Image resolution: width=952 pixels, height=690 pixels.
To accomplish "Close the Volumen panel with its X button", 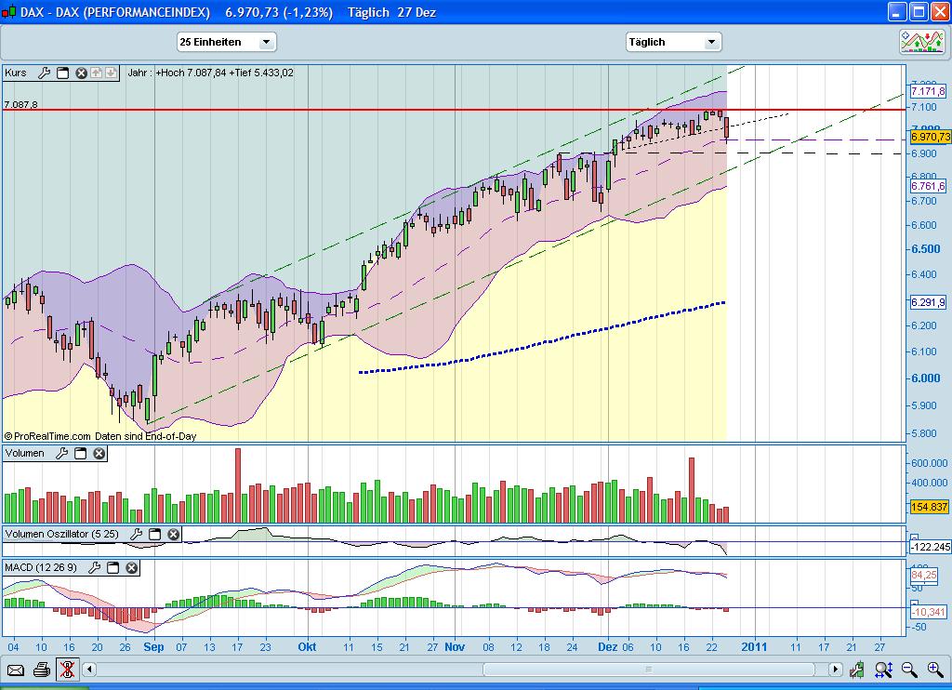I will tap(98, 454).
